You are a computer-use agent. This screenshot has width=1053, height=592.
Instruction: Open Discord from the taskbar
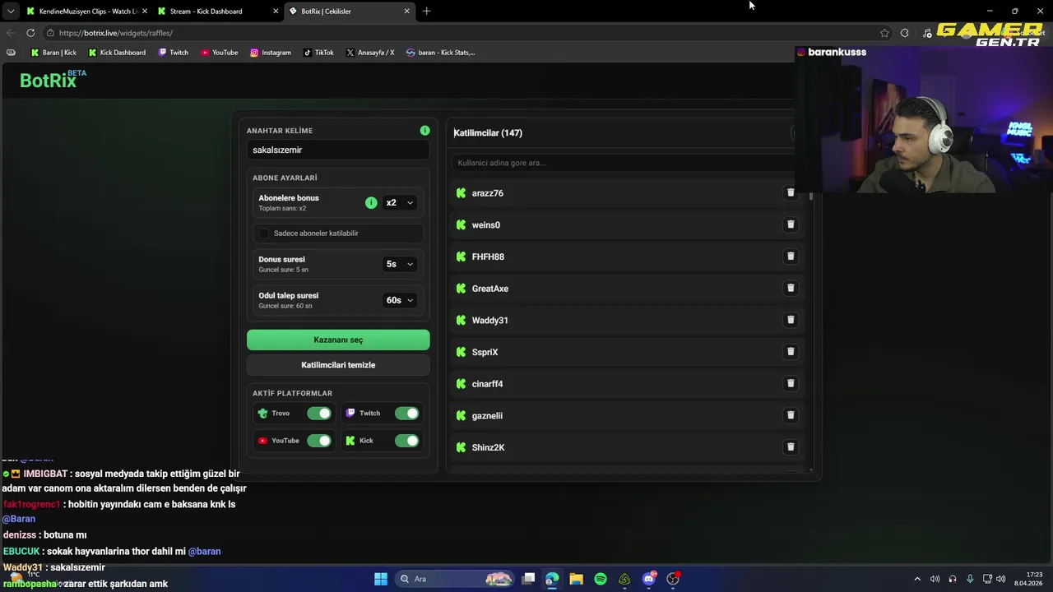[649, 579]
